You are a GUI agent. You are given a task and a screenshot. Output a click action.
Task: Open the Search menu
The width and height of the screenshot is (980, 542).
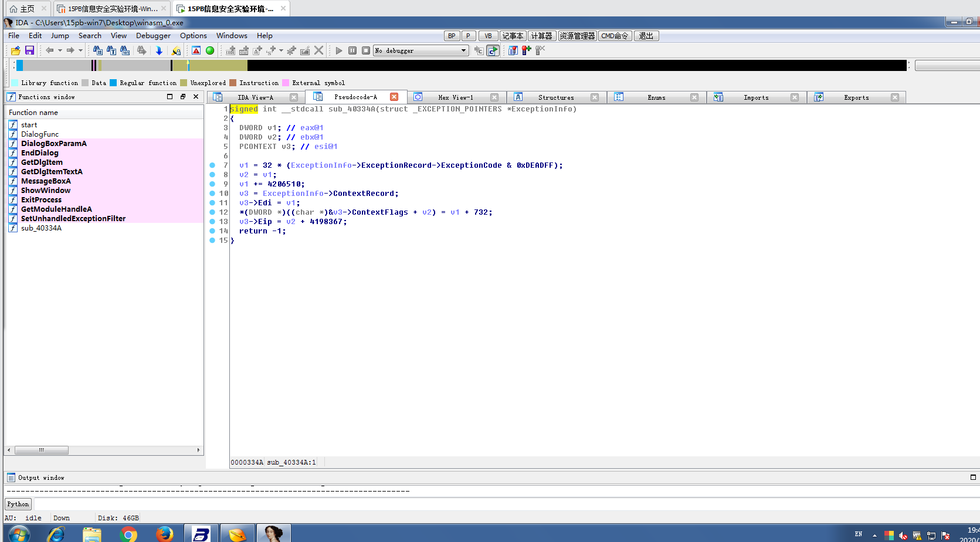click(x=90, y=36)
